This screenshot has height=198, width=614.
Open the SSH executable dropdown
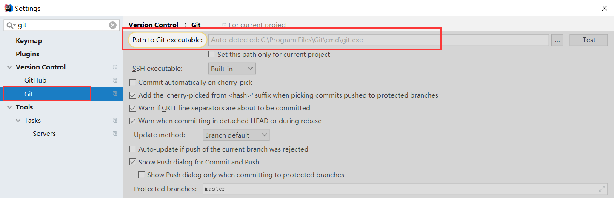[232, 69]
